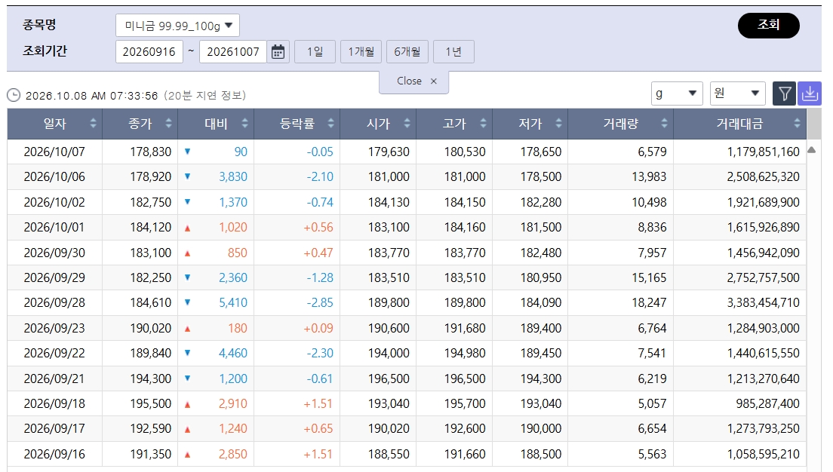Click date cell 2026/09/16
Image resolution: width=833 pixels, height=472 pixels.
54,454
